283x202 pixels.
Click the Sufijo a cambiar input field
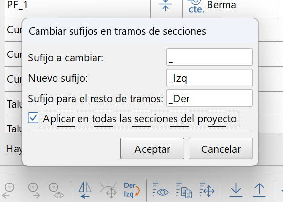pyautogui.click(x=209, y=57)
